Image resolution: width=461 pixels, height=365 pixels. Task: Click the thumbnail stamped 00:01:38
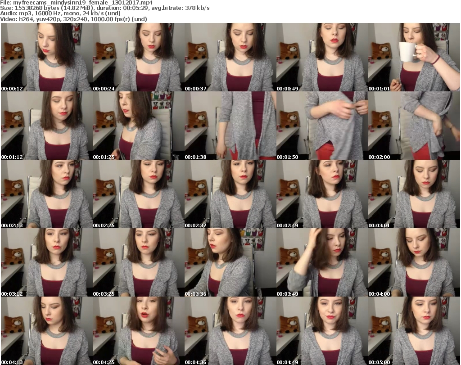(230, 126)
